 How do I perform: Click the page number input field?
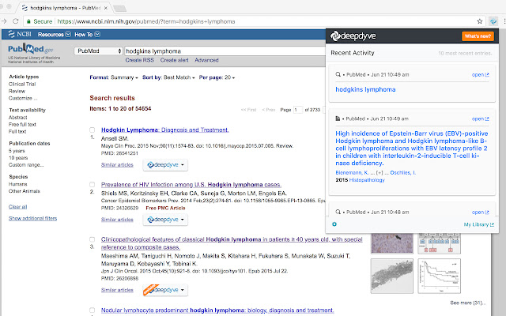click(297, 110)
